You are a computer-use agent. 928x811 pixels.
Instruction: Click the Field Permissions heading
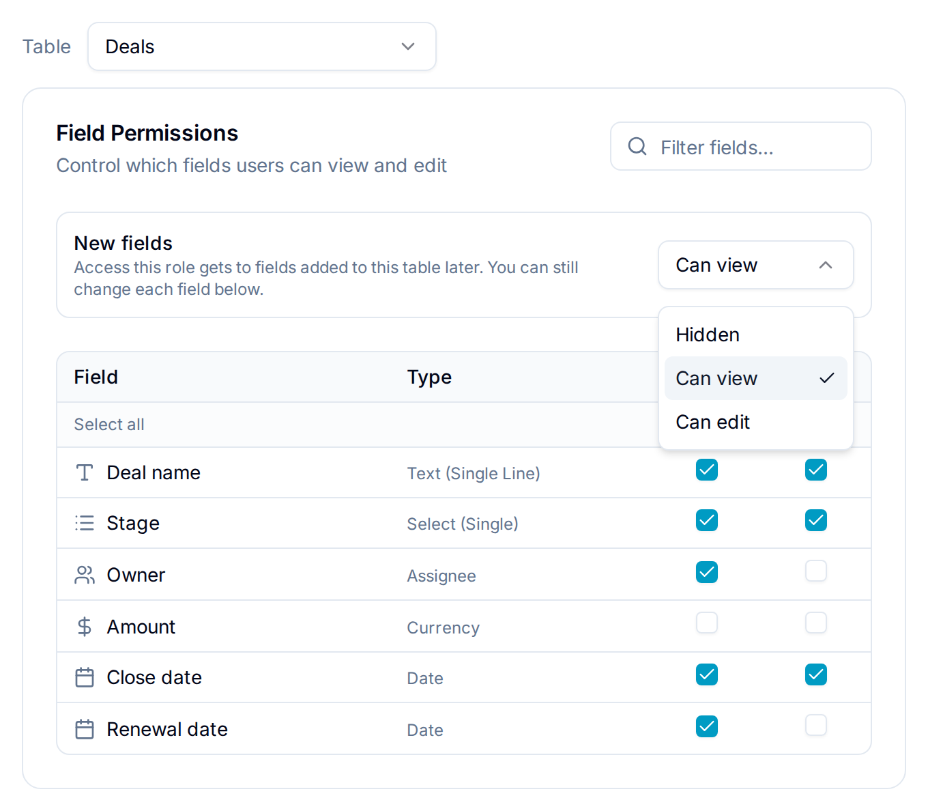[147, 132]
